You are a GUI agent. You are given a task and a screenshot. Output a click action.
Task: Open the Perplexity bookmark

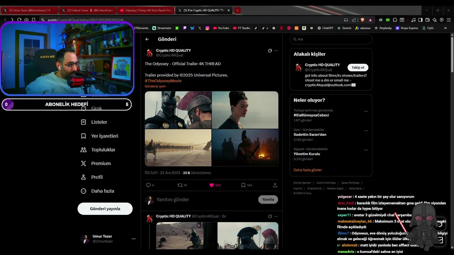click(x=383, y=28)
